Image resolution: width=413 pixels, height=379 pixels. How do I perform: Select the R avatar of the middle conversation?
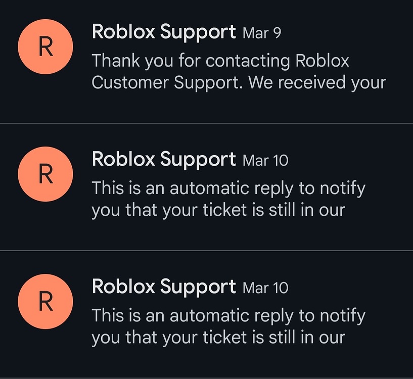(x=45, y=174)
